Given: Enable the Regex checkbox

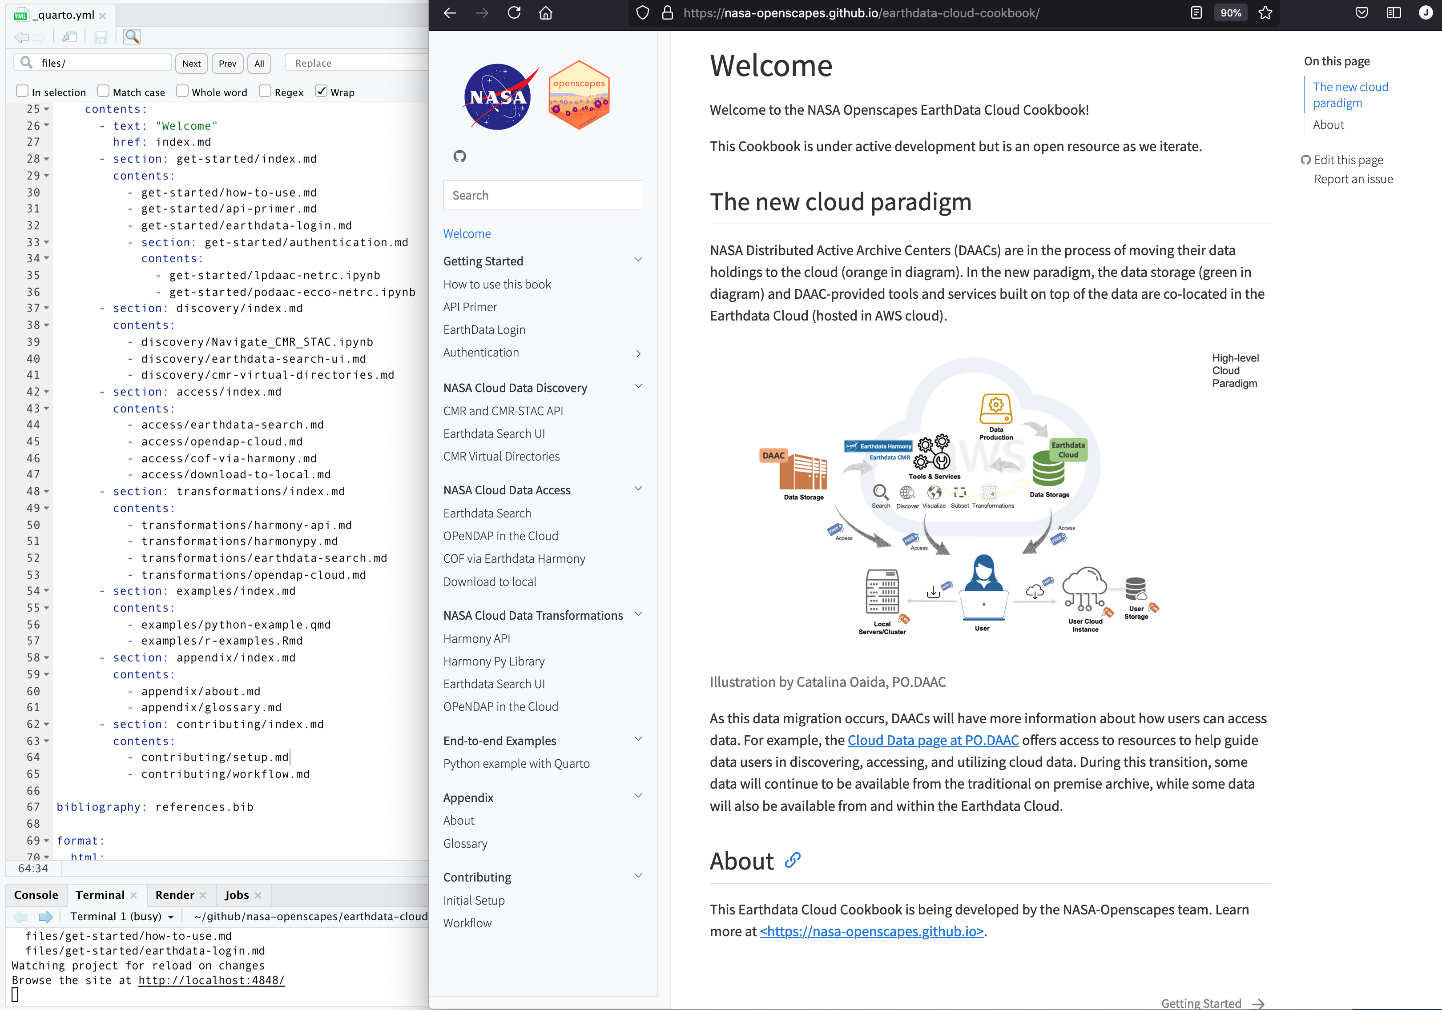Looking at the screenshot, I should [x=266, y=92].
